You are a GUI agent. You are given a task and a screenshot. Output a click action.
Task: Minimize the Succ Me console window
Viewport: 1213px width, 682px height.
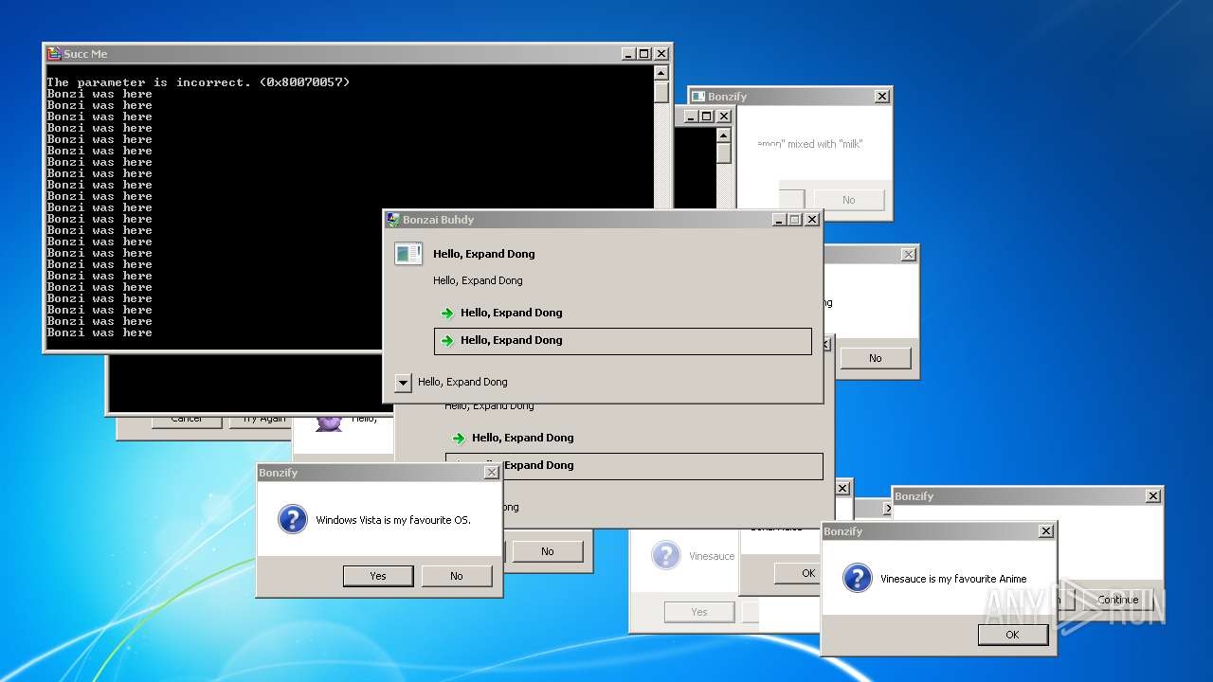pos(628,54)
